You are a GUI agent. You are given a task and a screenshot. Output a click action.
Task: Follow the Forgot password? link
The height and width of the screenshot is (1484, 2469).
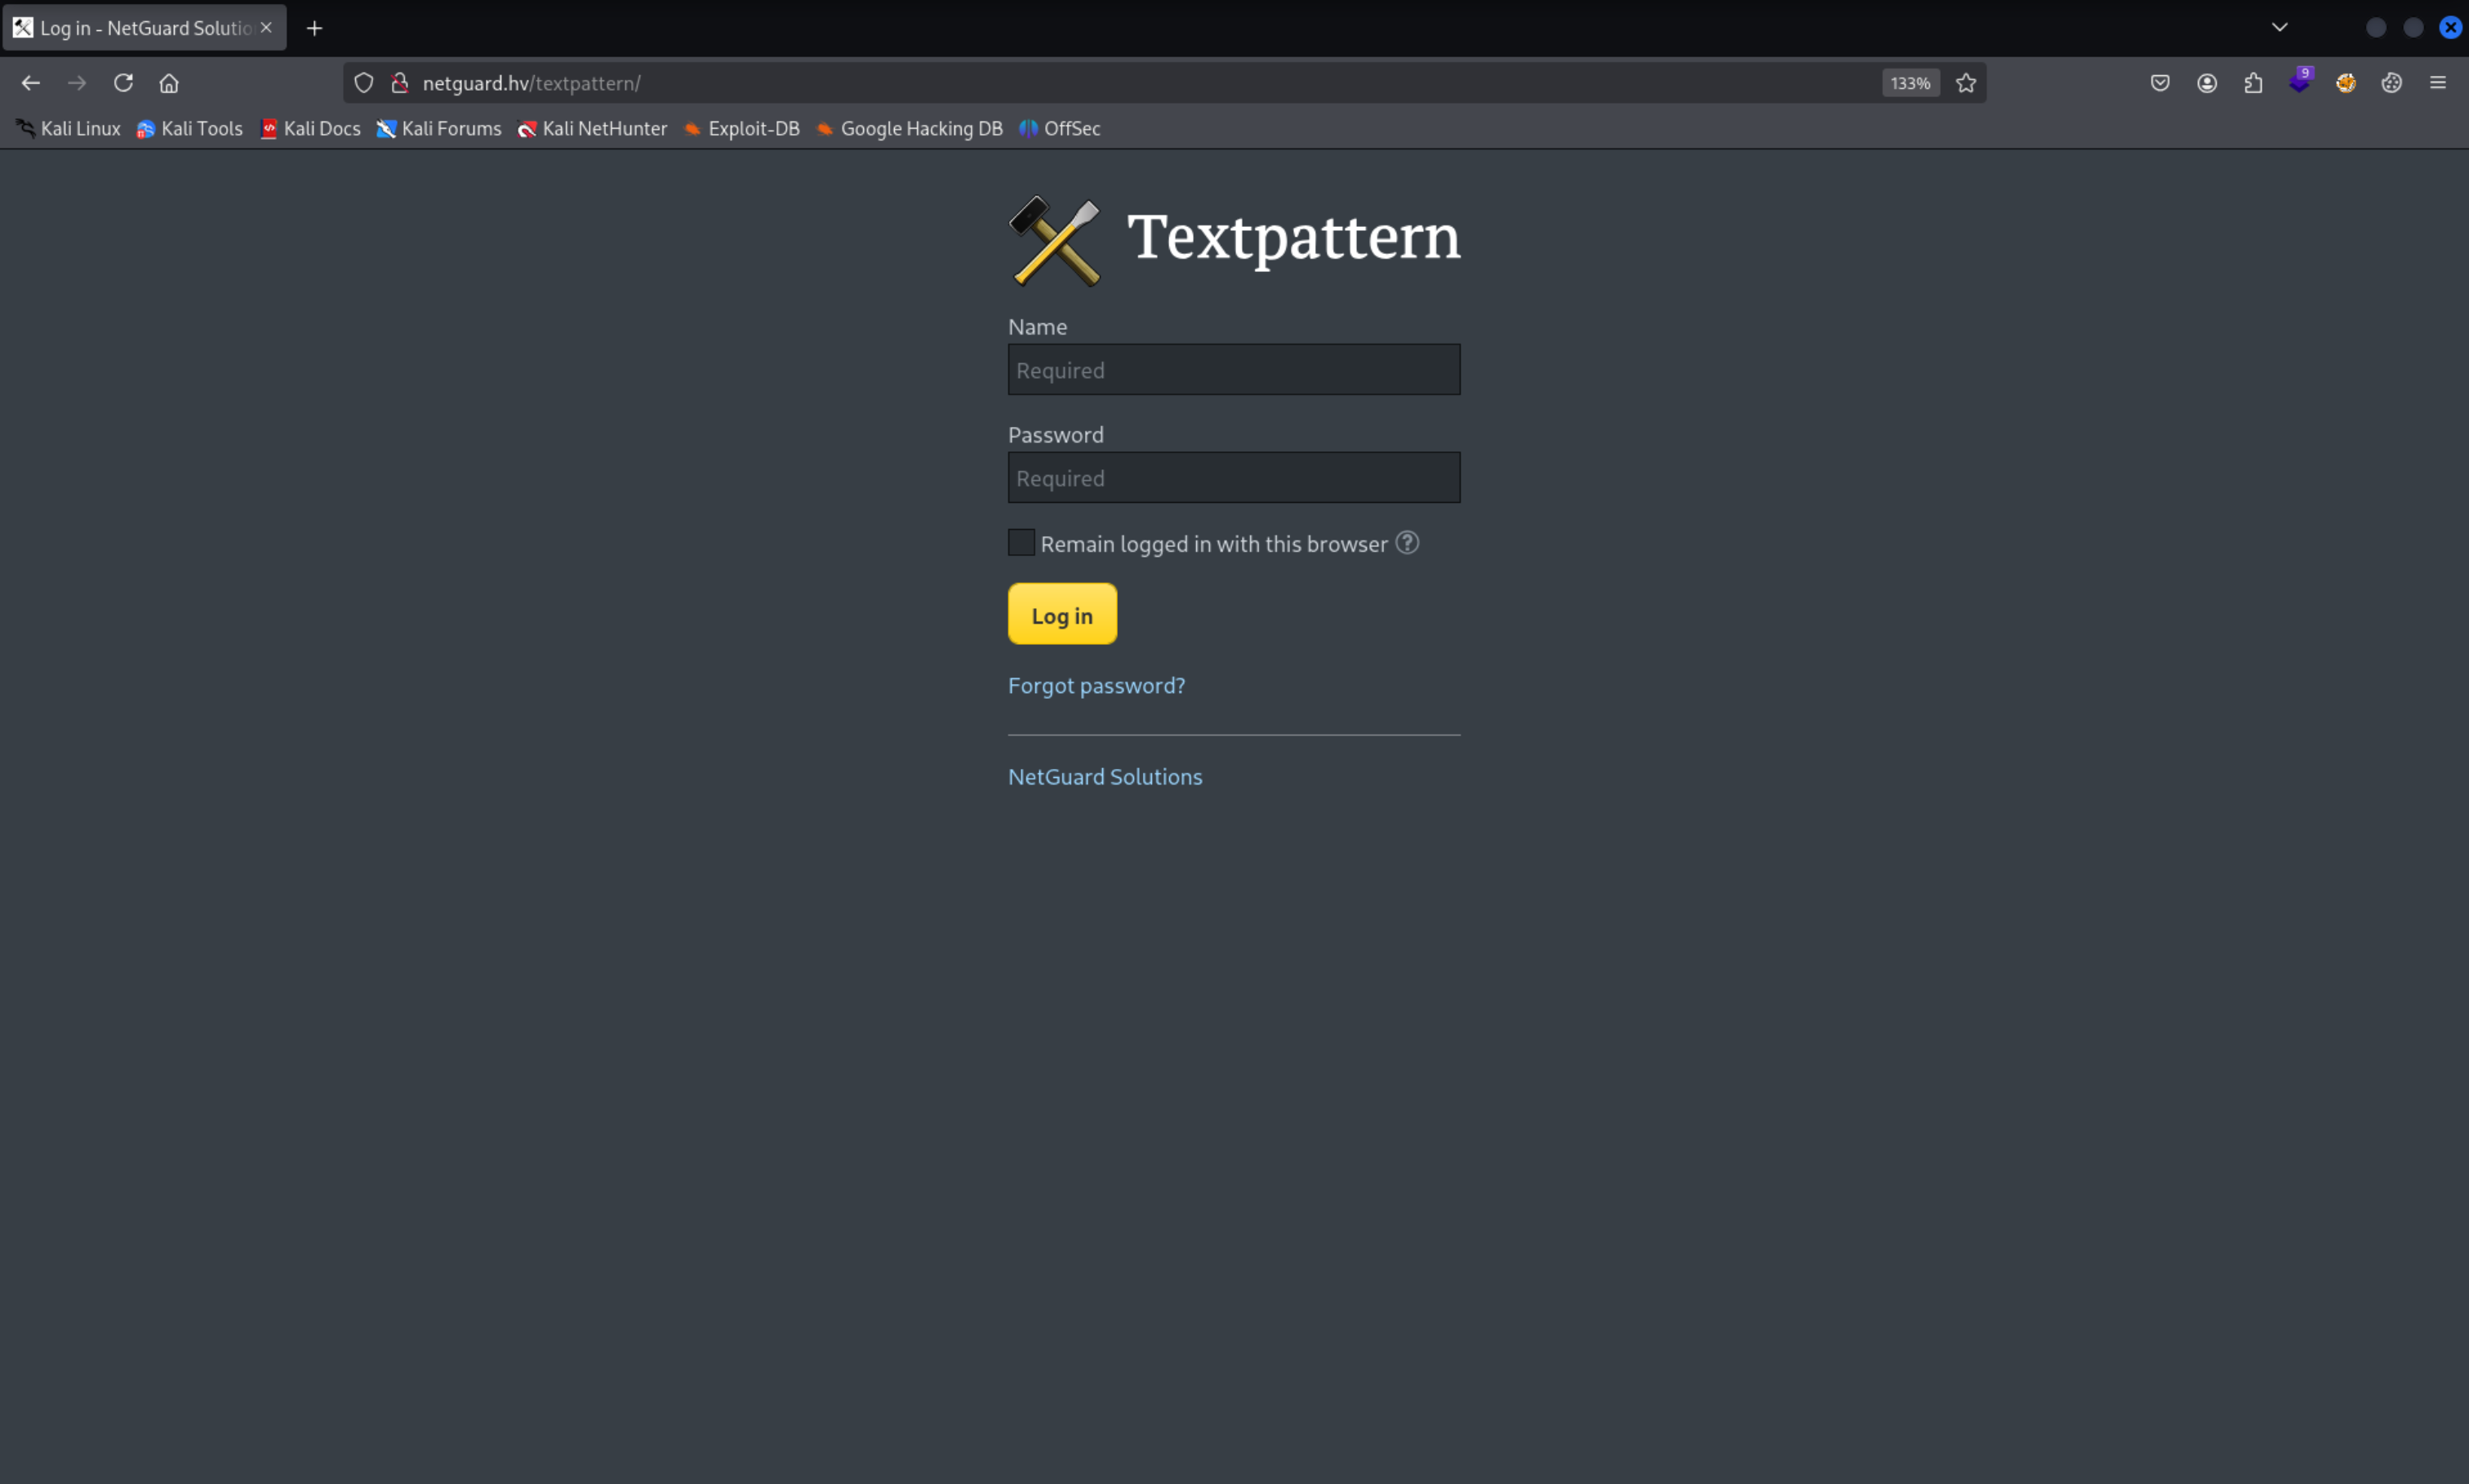1096,685
